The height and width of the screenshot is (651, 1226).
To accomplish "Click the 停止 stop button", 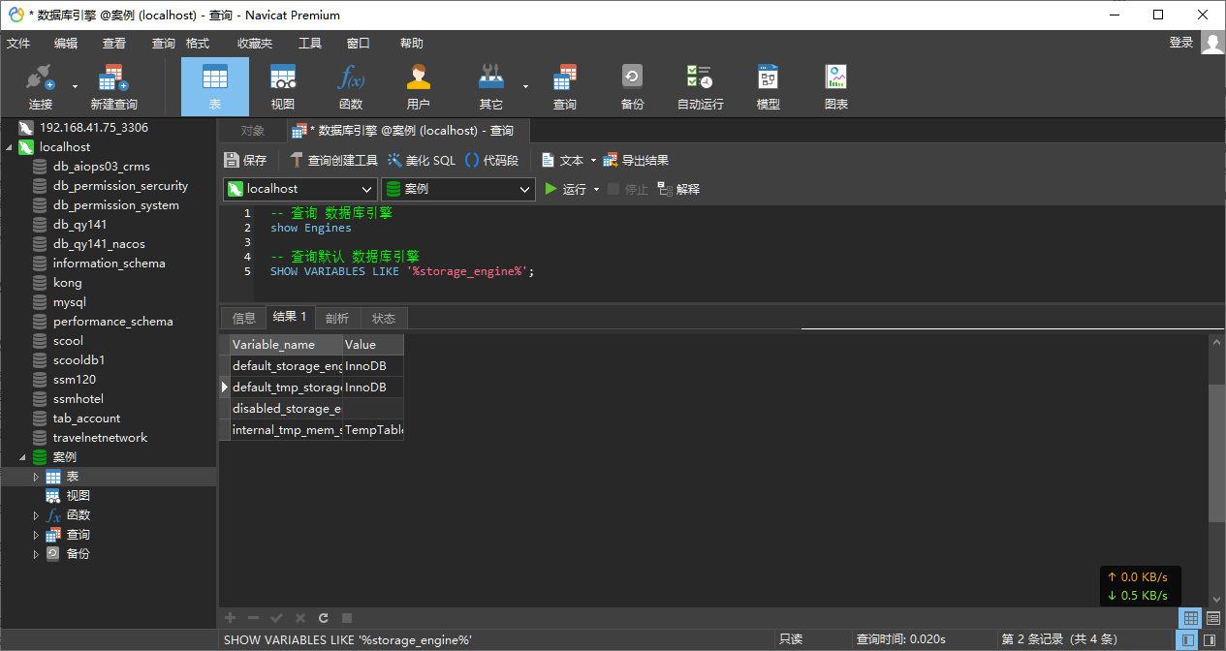I will coord(628,189).
